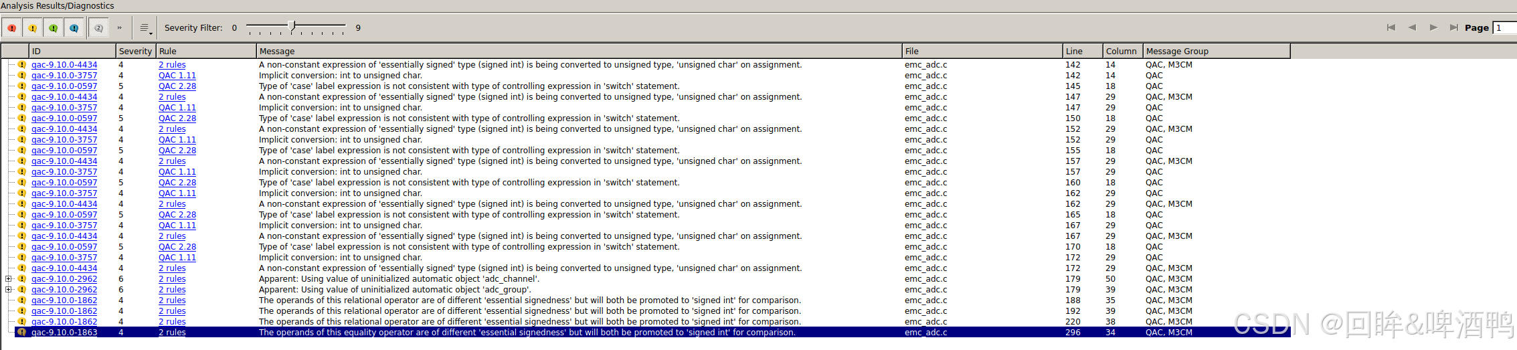
Task: Go to the first results page
Action: click(x=1391, y=27)
